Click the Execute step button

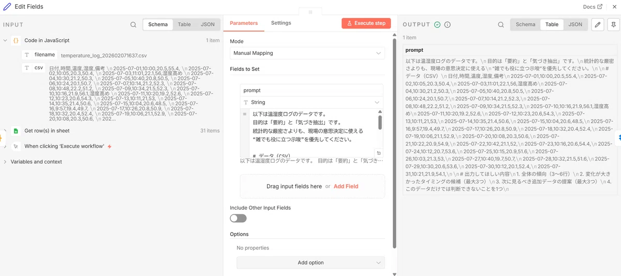point(366,23)
